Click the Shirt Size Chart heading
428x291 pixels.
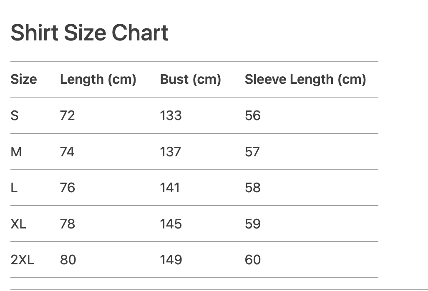point(89,33)
